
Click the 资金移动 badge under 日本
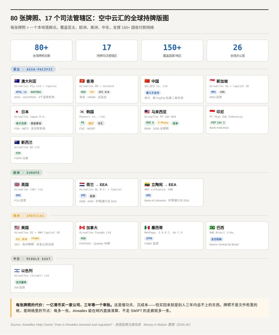[x=36, y=123]
